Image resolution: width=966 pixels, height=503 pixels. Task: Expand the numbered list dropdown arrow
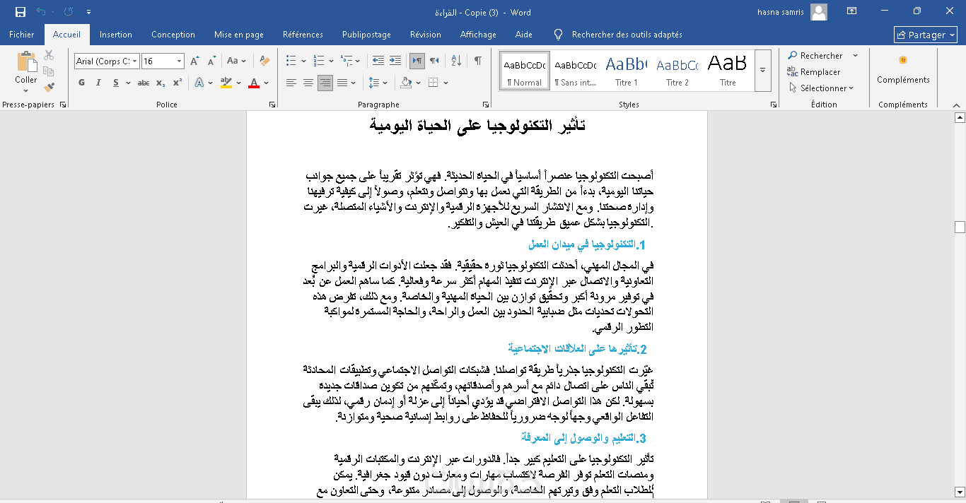pos(332,61)
